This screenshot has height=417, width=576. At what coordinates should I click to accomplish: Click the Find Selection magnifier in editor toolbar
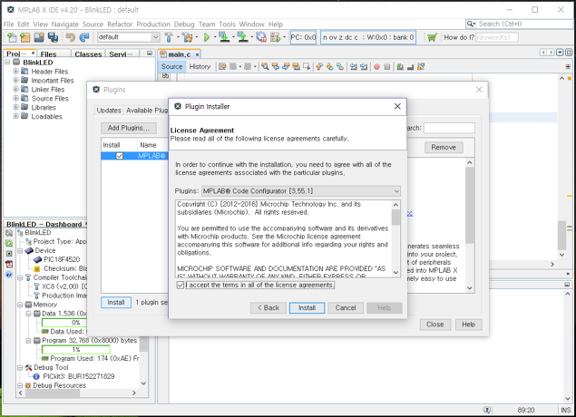(265, 66)
